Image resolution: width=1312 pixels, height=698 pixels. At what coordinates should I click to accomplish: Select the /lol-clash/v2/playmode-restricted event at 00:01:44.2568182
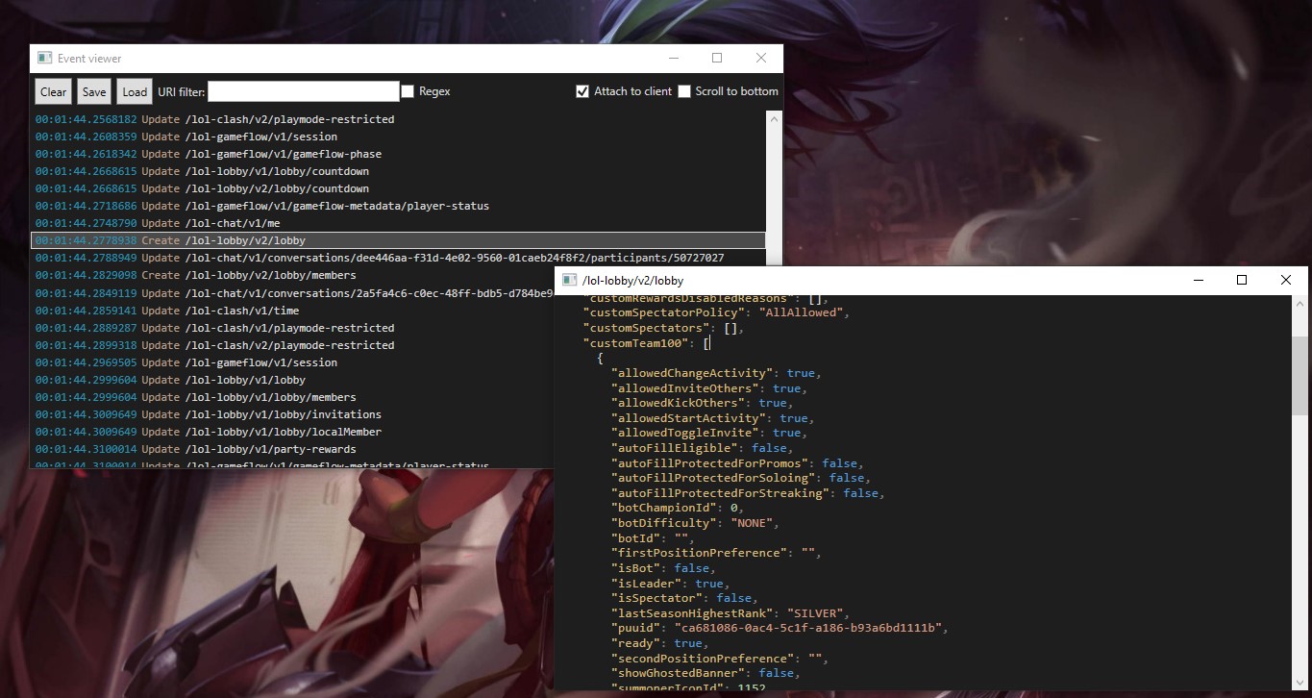coord(399,119)
